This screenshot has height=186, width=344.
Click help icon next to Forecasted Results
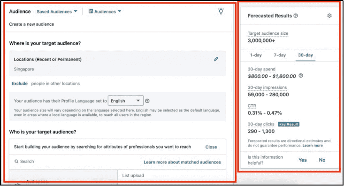click(x=296, y=15)
